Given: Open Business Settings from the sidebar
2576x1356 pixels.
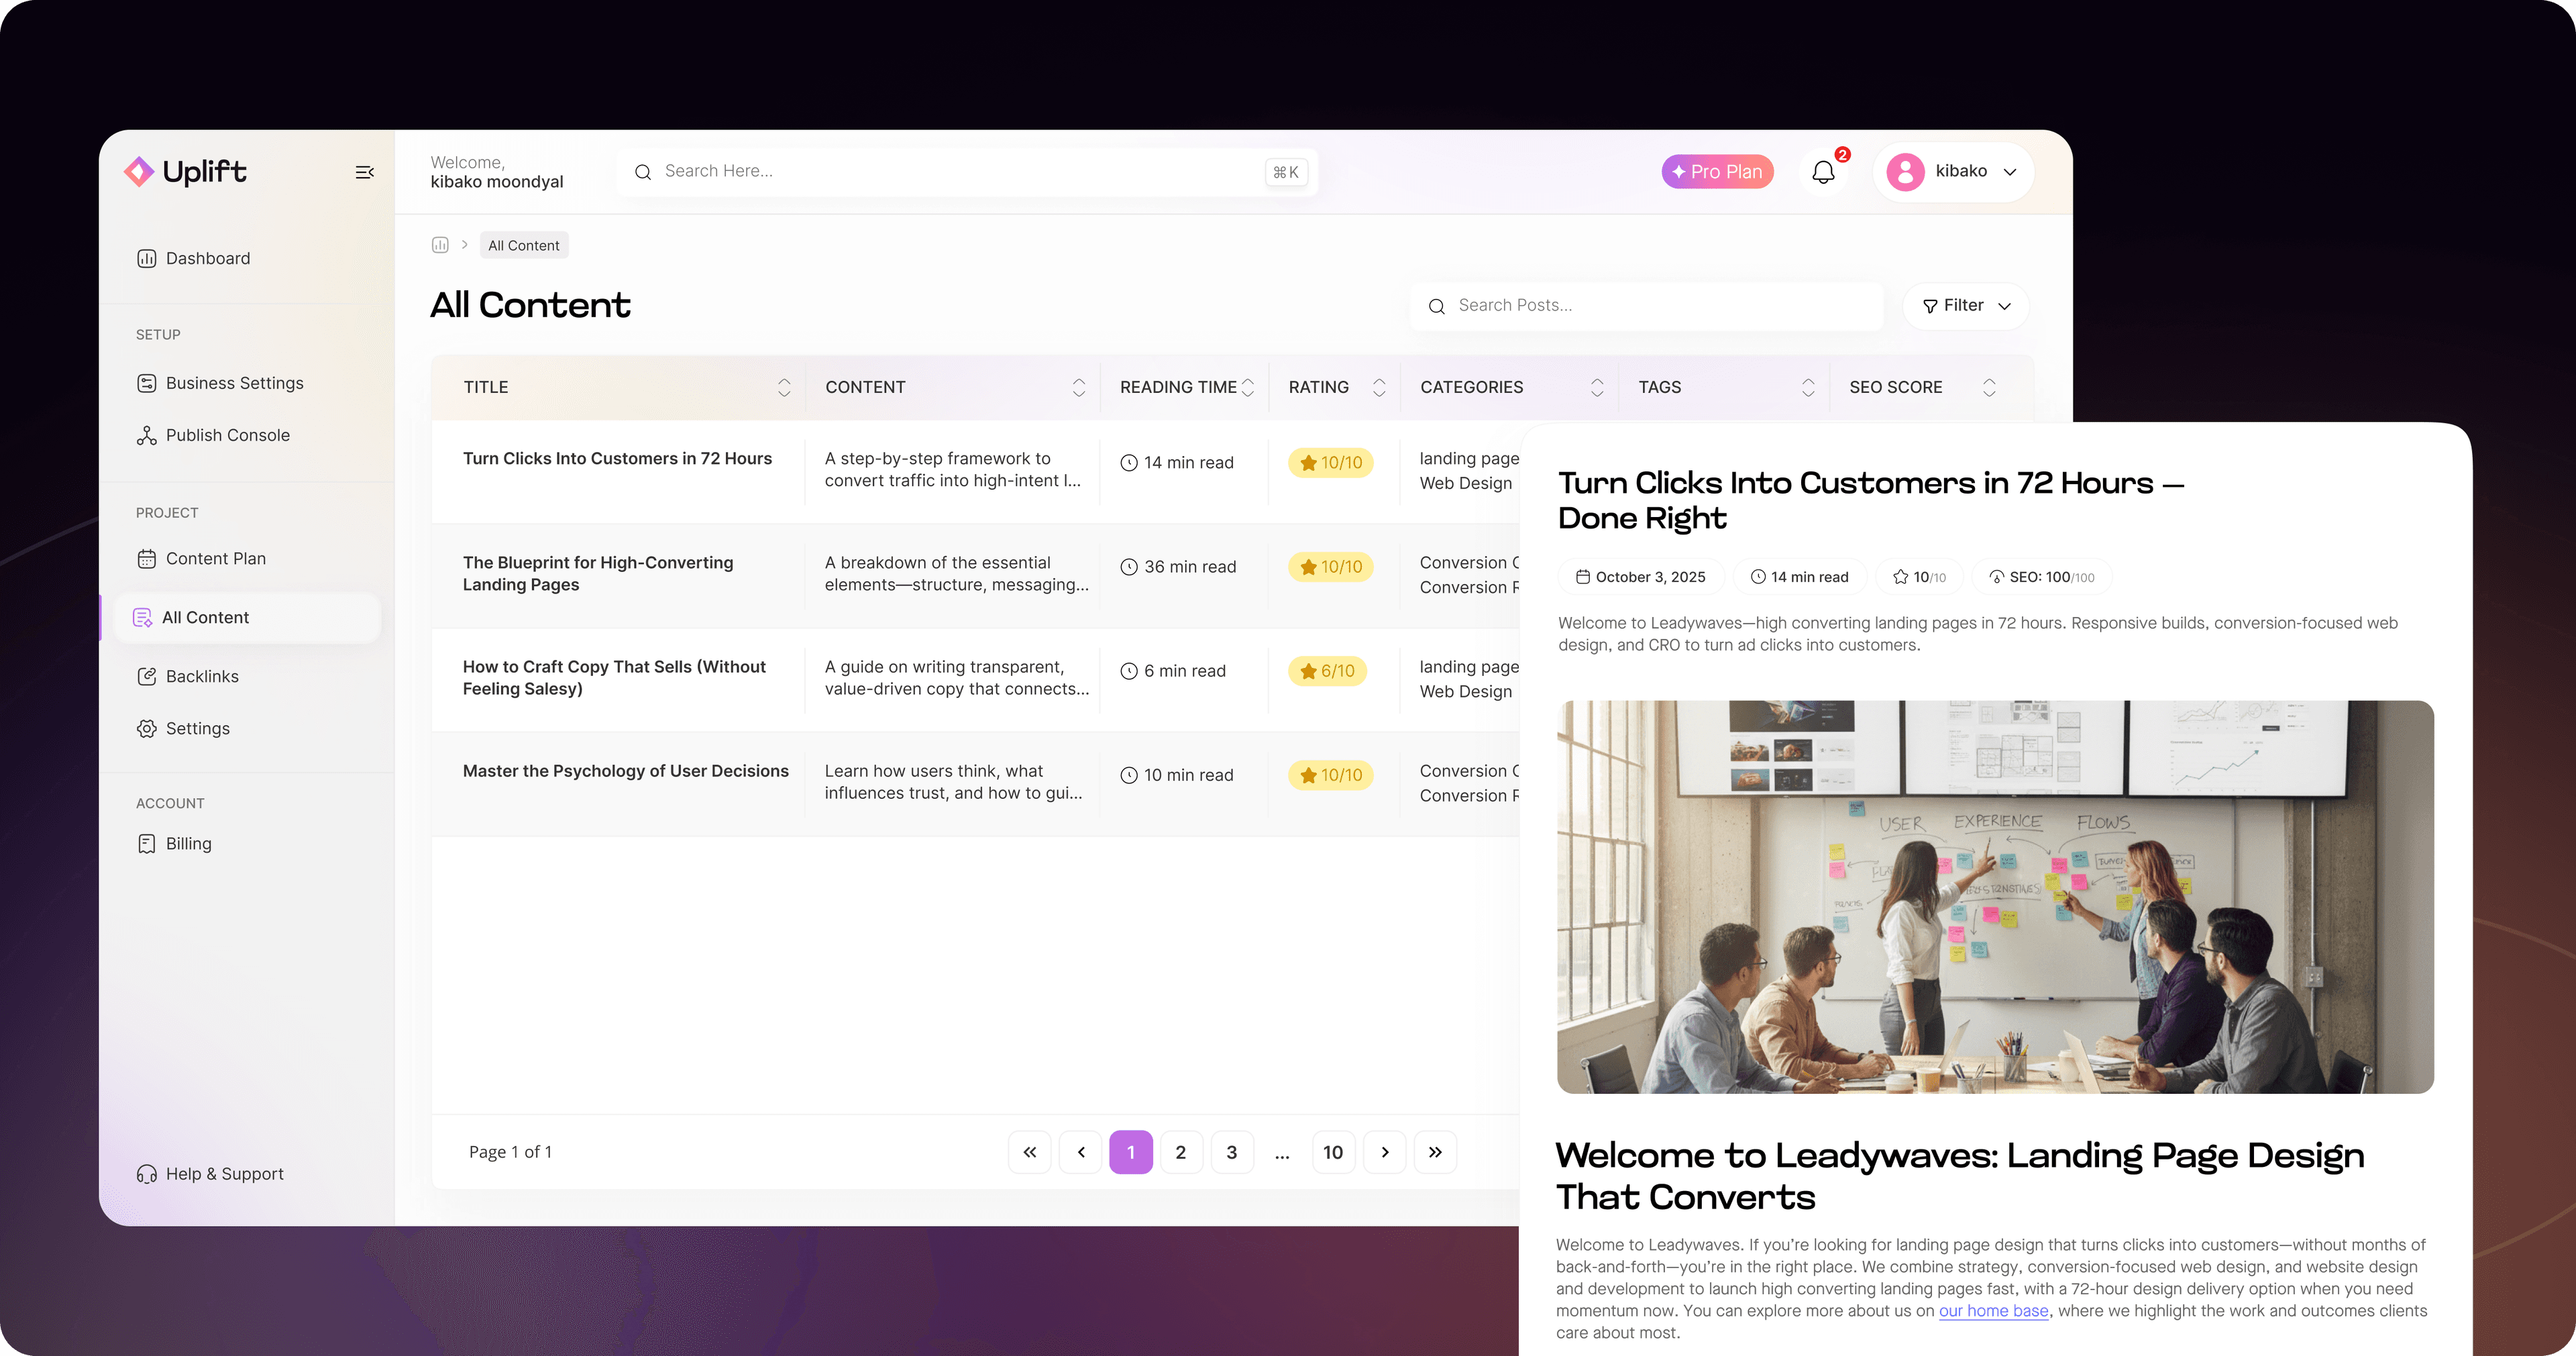Looking at the screenshot, I should coord(234,382).
